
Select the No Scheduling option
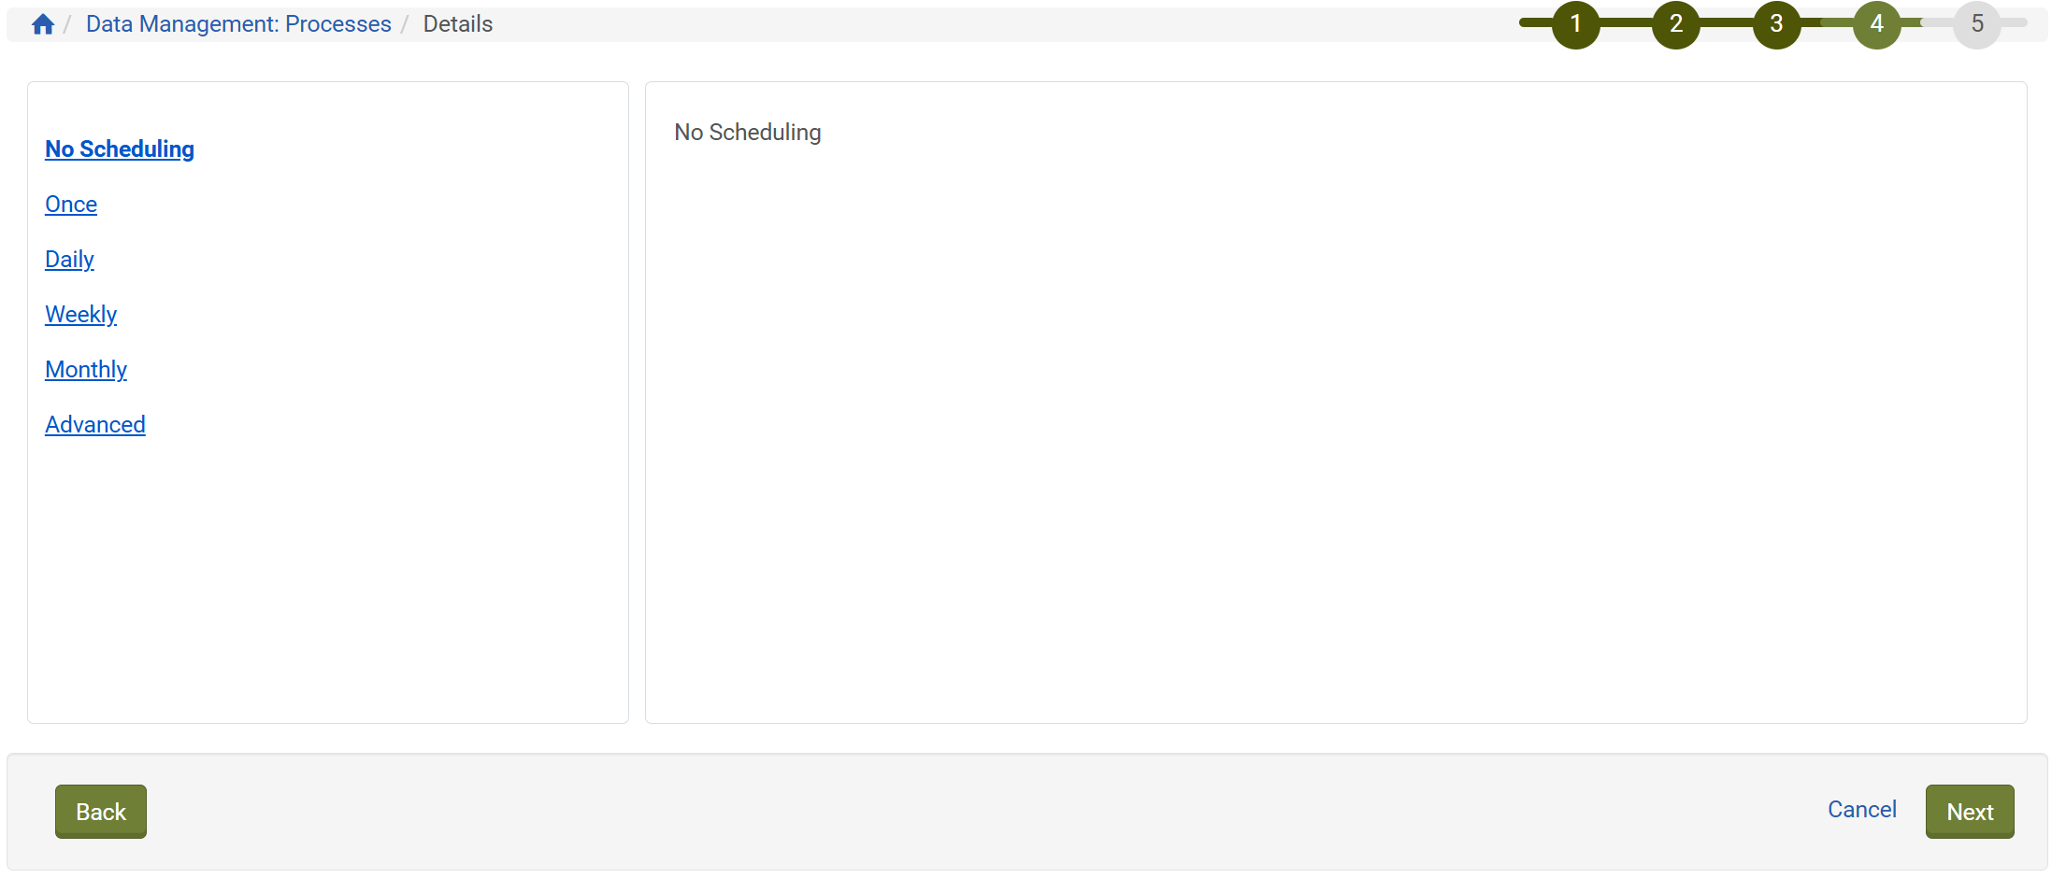(119, 149)
